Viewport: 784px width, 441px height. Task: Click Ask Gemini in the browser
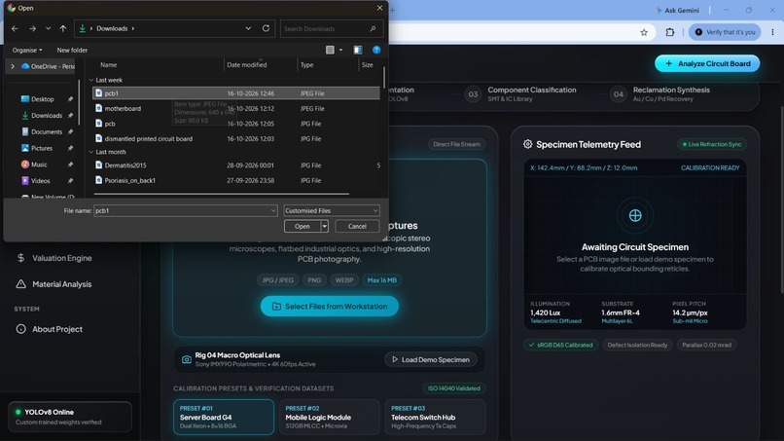coord(677,10)
